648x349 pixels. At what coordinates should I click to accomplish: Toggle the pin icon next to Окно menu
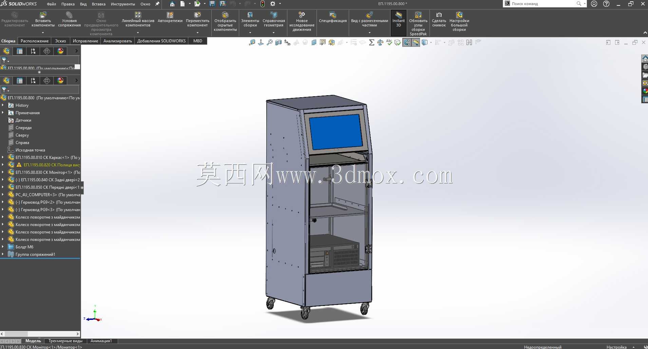(x=157, y=4)
